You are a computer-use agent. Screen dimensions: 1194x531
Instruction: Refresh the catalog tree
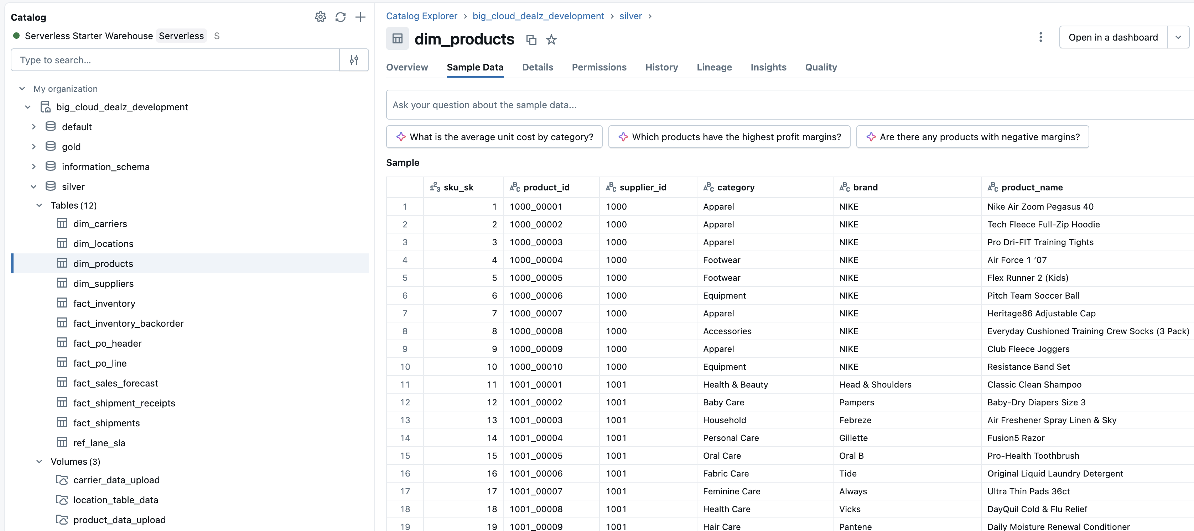[340, 17]
